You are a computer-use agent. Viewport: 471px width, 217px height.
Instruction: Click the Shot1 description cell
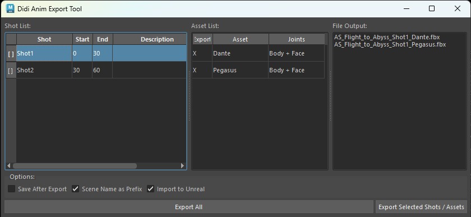[x=150, y=53]
